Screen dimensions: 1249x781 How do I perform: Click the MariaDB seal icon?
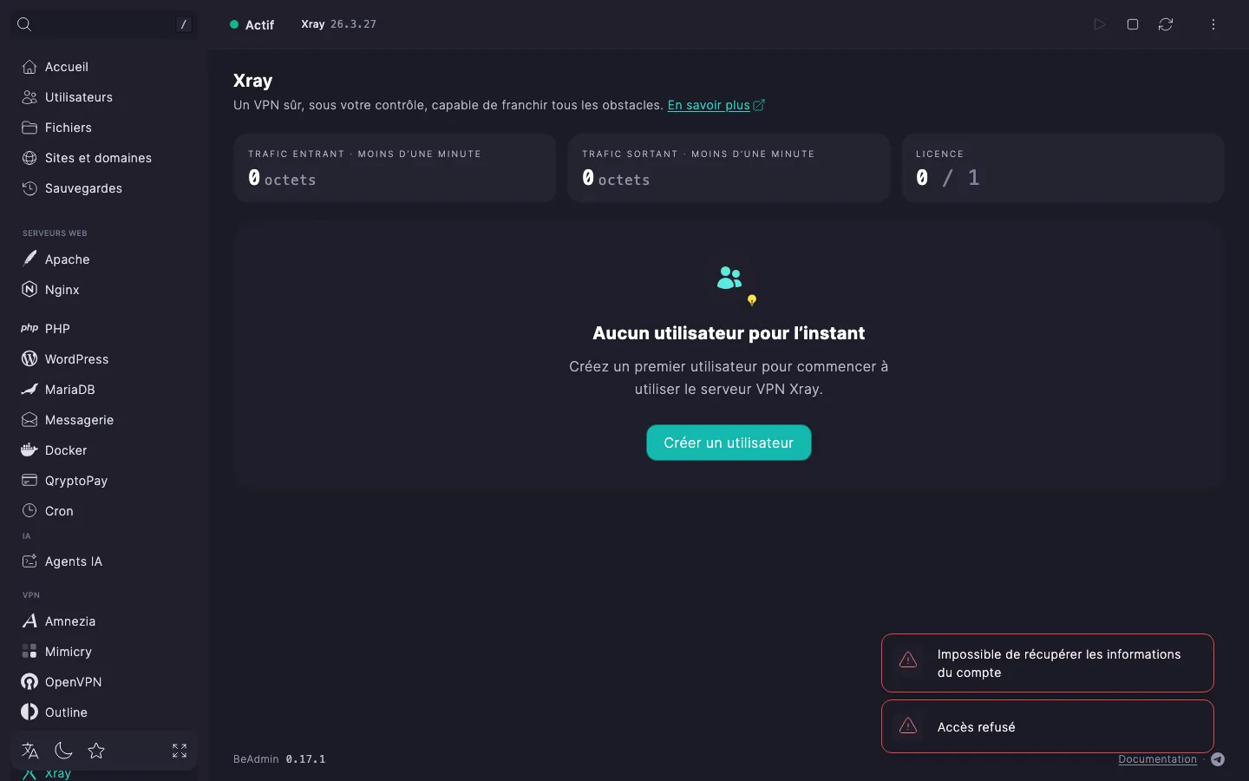(x=29, y=389)
